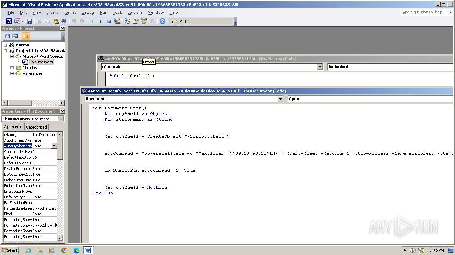Expand the Modules folder
Viewport: 455px width, 255px height.
(x=12, y=68)
